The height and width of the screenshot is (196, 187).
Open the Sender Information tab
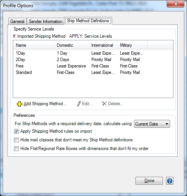[x=46, y=21]
